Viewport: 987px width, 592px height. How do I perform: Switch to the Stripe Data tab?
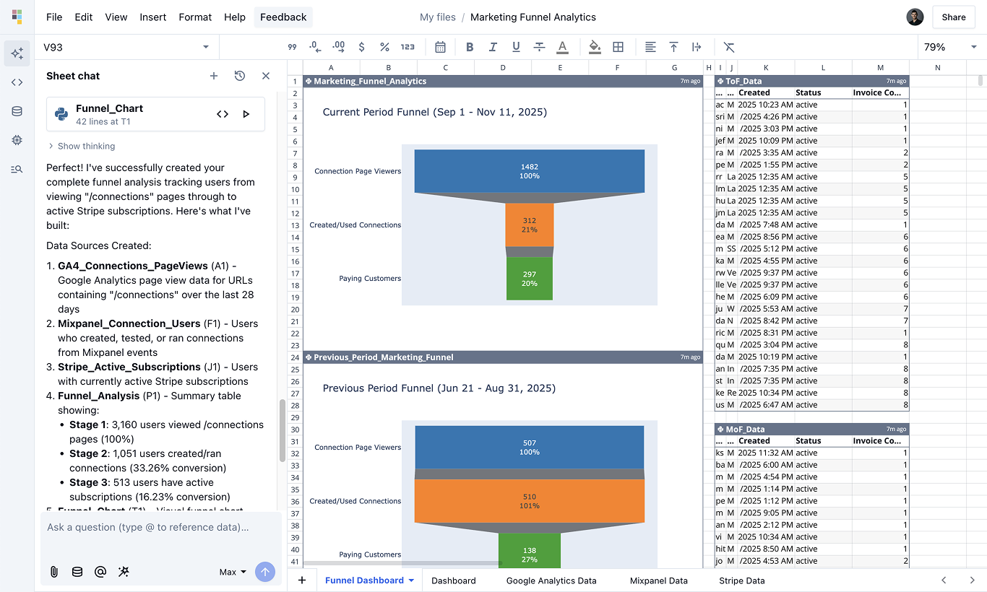(x=741, y=580)
